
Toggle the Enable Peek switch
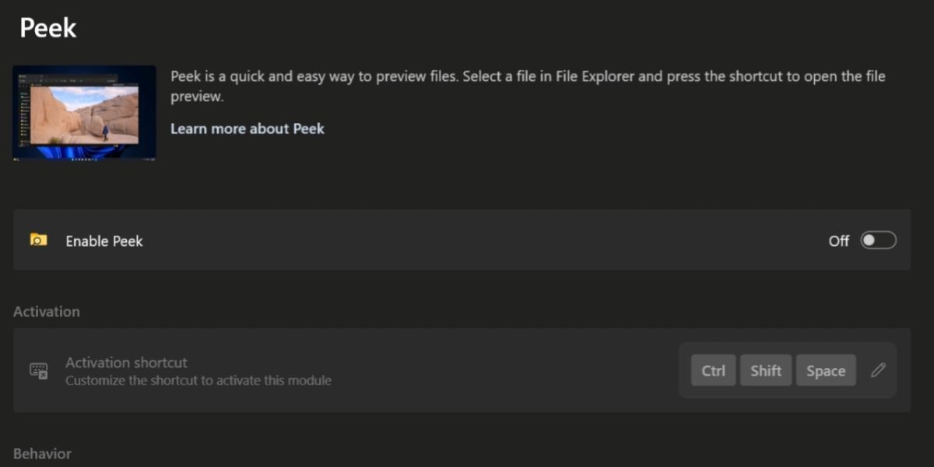click(878, 241)
